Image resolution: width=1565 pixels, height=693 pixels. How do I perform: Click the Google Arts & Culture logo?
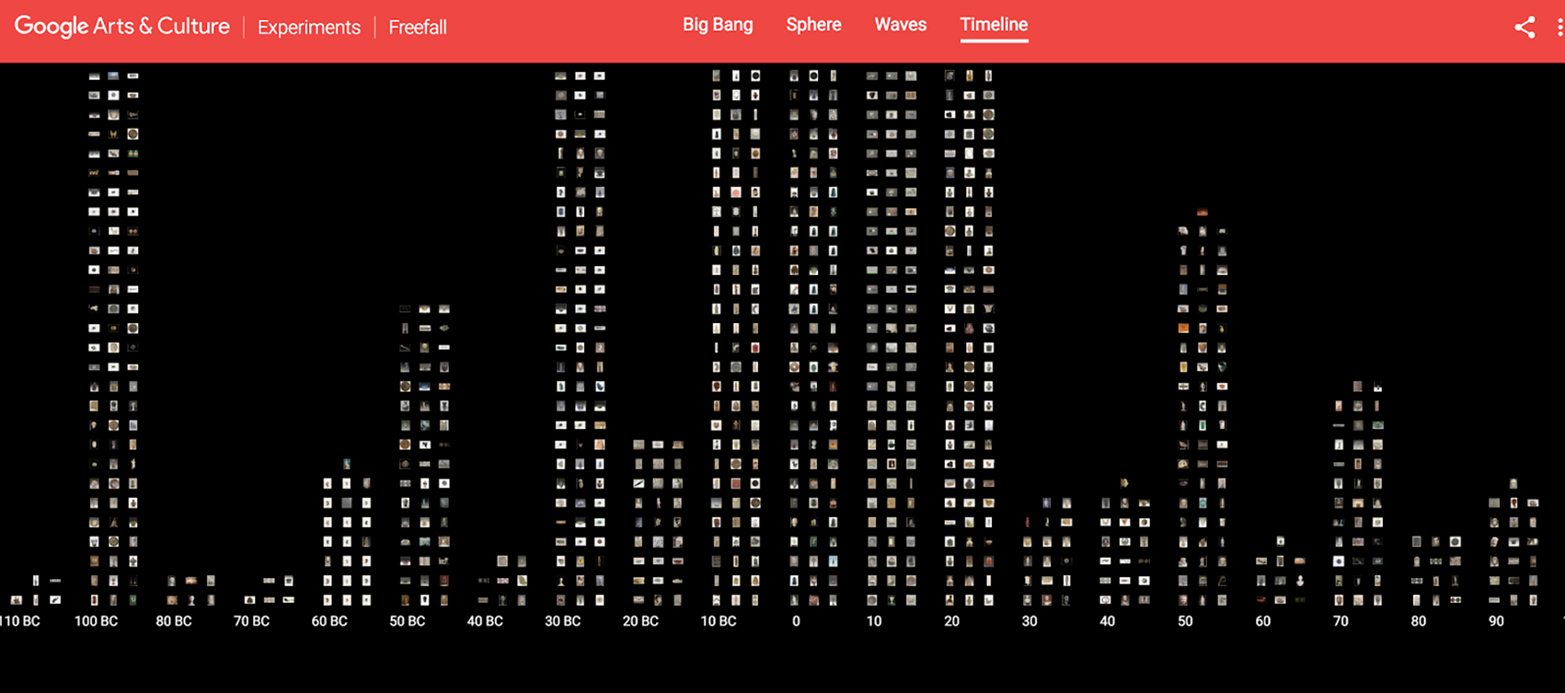(x=122, y=27)
